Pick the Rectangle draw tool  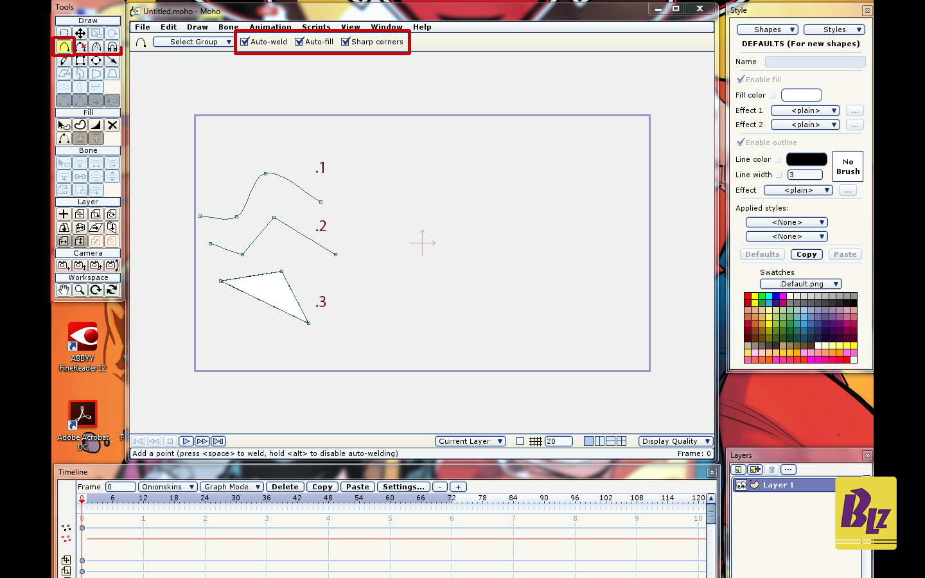(80, 60)
